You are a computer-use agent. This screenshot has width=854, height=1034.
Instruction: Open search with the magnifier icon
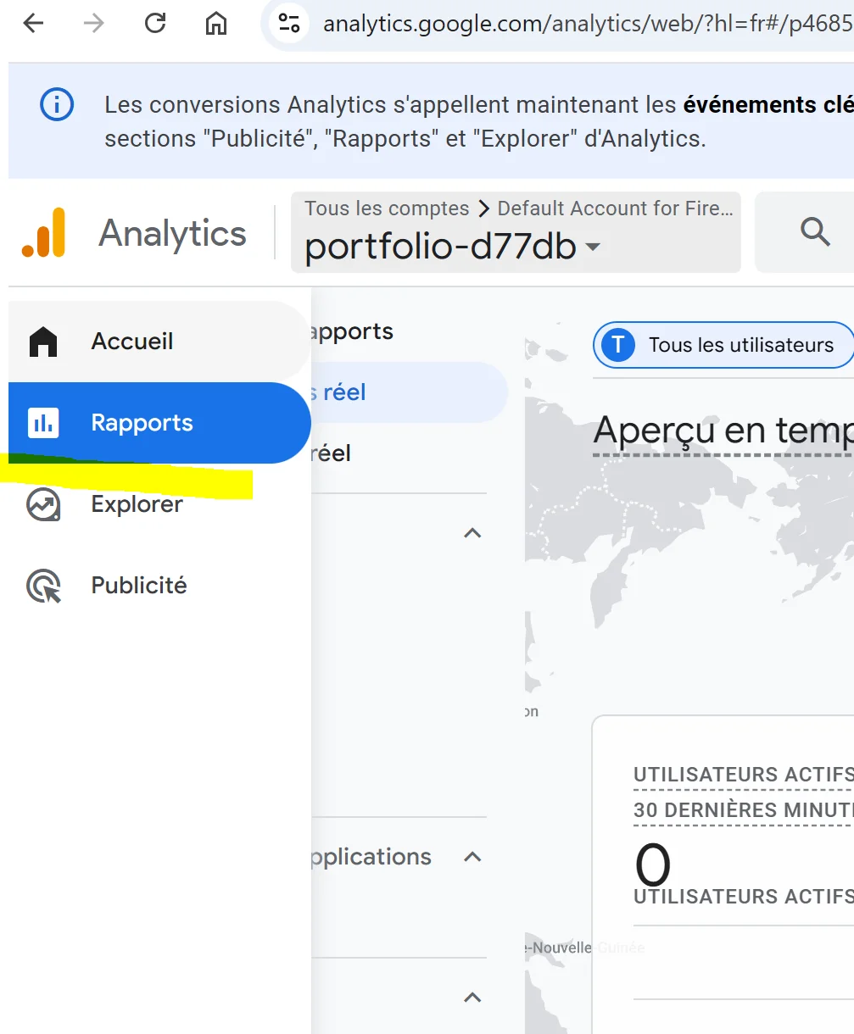pyautogui.click(x=815, y=231)
